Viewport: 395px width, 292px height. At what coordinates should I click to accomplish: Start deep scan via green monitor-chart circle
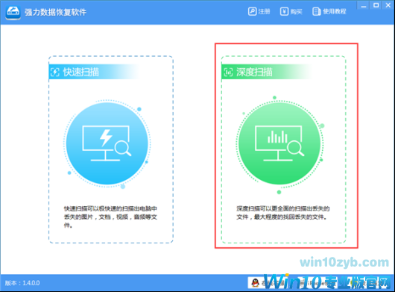(279, 143)
